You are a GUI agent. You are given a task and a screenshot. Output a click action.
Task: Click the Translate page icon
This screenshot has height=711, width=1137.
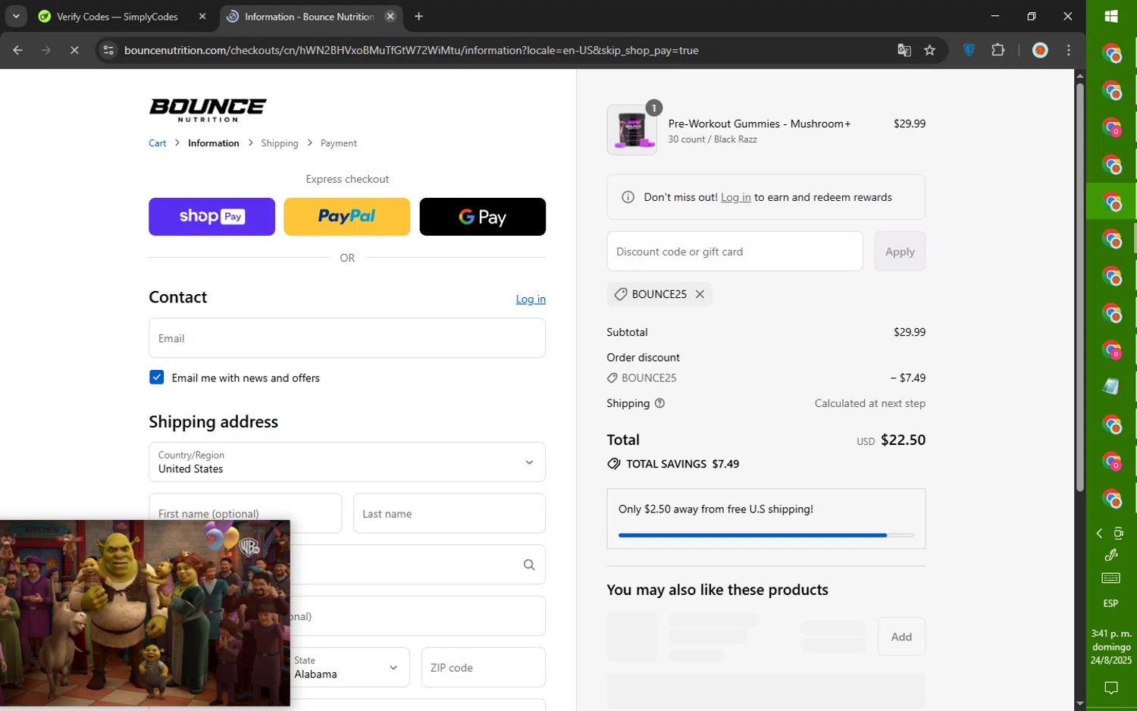pyautogui.click(x=904, y=50)
